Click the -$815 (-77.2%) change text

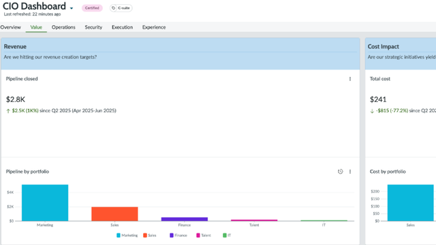(x=392, y=110)
